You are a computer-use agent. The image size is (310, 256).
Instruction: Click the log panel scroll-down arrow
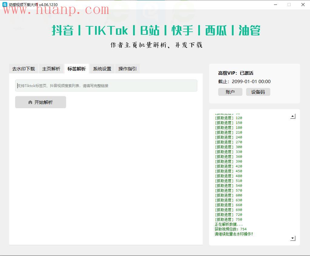pos(293,238)
